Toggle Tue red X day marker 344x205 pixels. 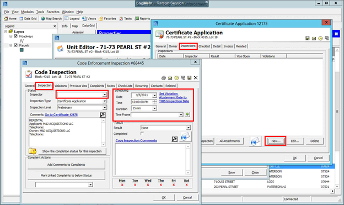click(135, 185)
